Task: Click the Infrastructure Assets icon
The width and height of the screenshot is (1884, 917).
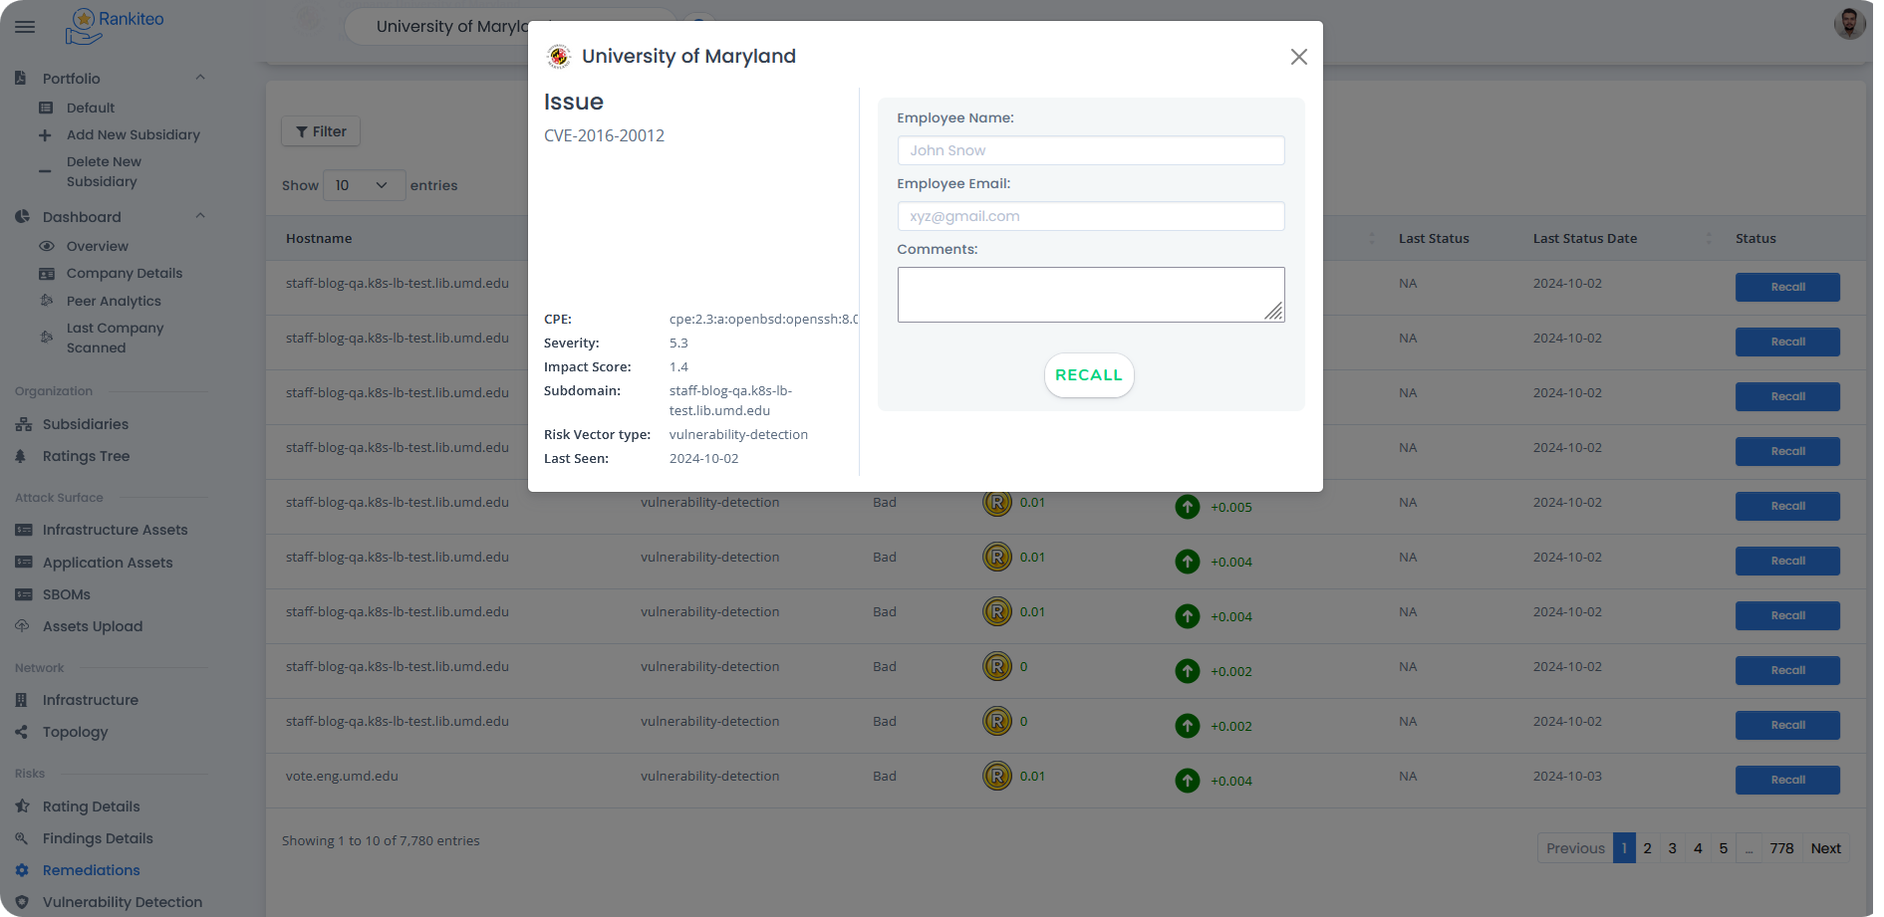Action: pyautogui.click(x=23, y=530)
